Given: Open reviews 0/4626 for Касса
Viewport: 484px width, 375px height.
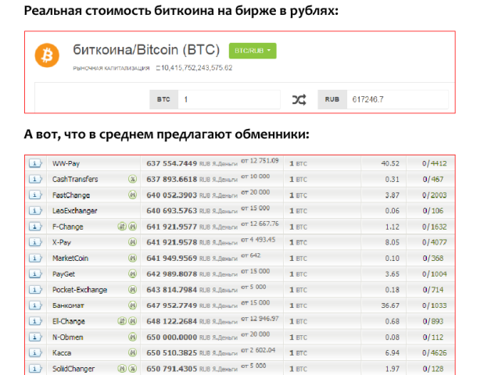Looking at the screenshot, I should [434, 353].
